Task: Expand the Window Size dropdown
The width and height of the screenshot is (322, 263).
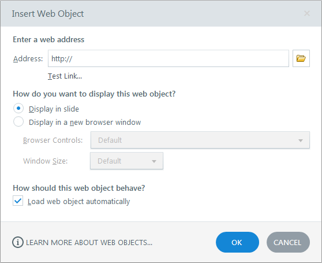Action: 126,161
